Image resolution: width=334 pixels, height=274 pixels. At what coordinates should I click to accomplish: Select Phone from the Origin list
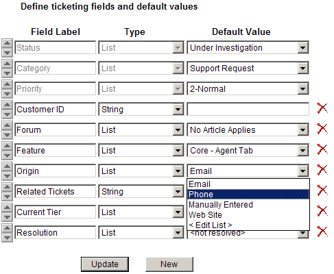(248, 195)
